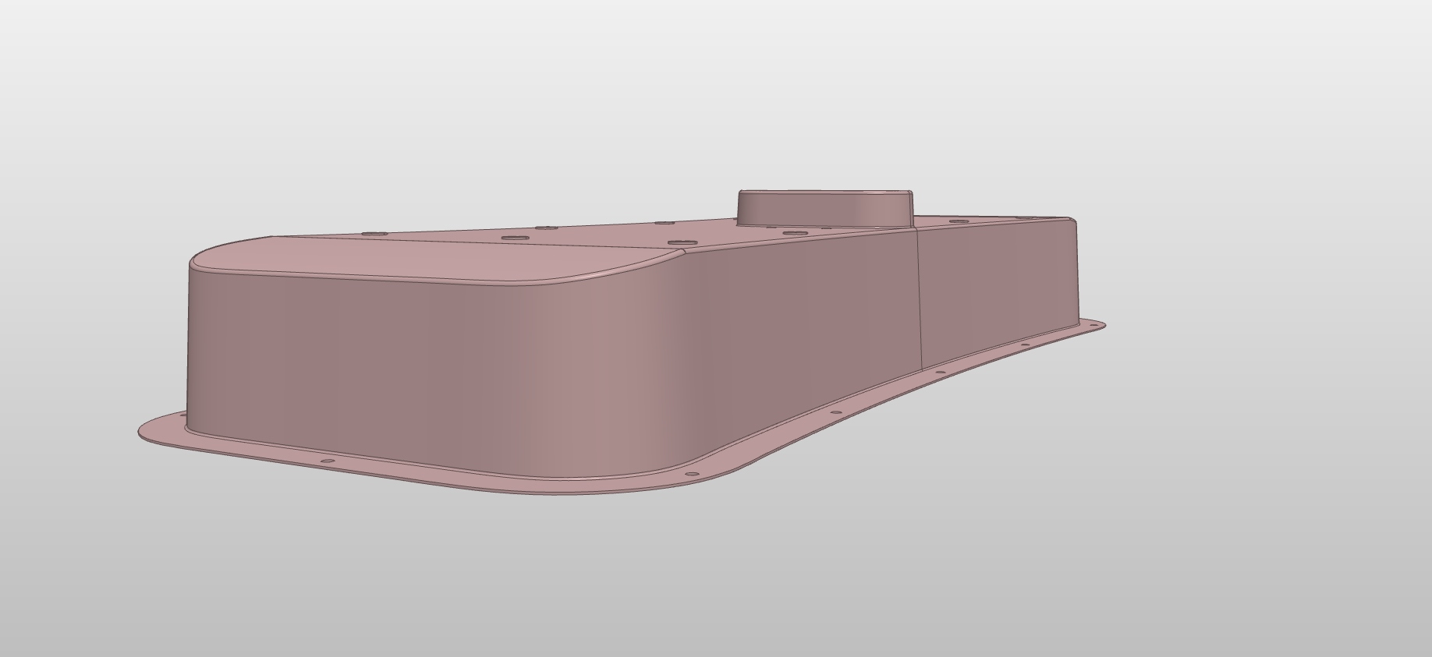Screen dimensions: 1432x657
Task: Click the flat top face of the cover
Action: click(468, 253)
